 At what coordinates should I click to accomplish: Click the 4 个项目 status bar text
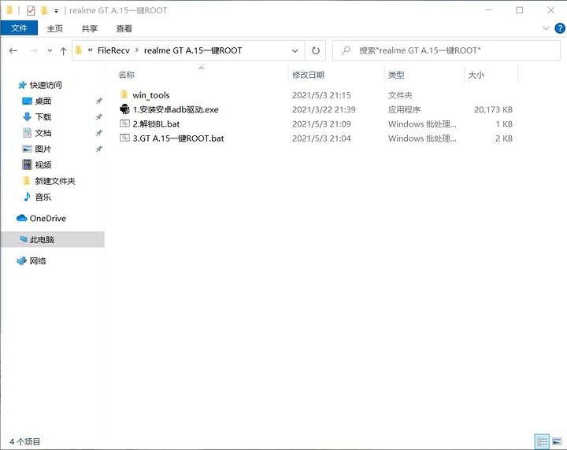[24, 441]
